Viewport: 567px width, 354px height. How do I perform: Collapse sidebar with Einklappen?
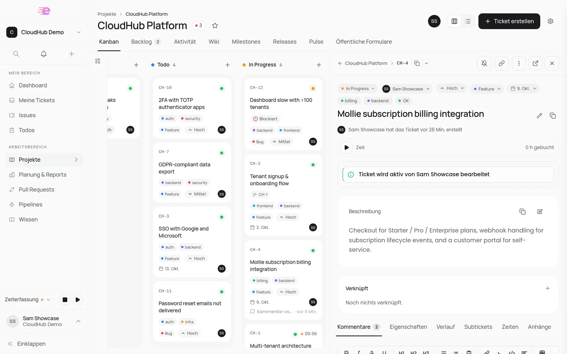pyautogui.click(x=27, y=344)
